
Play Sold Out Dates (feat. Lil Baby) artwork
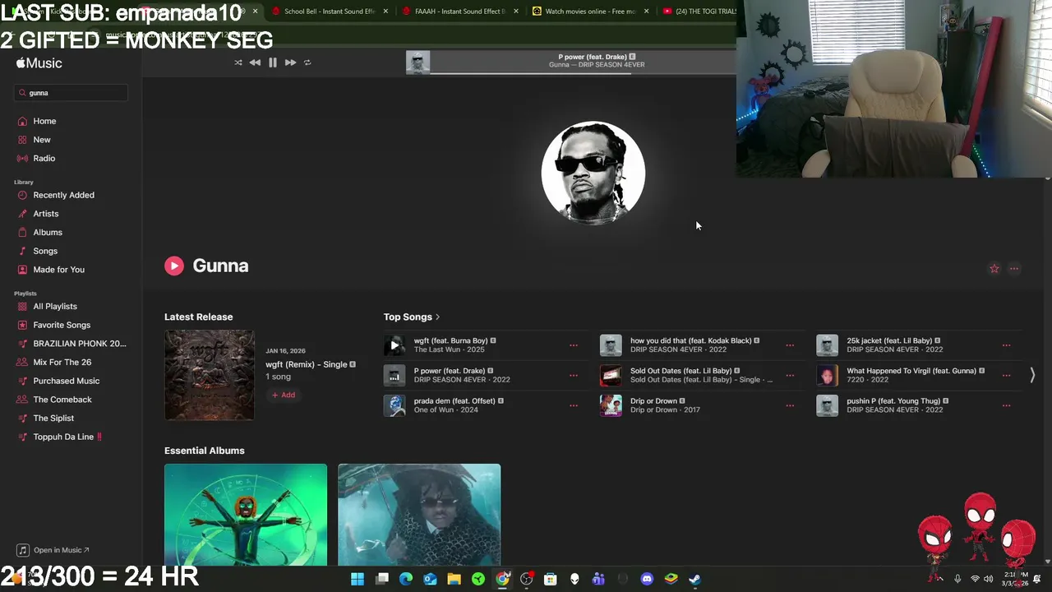(x=611, y=375)
